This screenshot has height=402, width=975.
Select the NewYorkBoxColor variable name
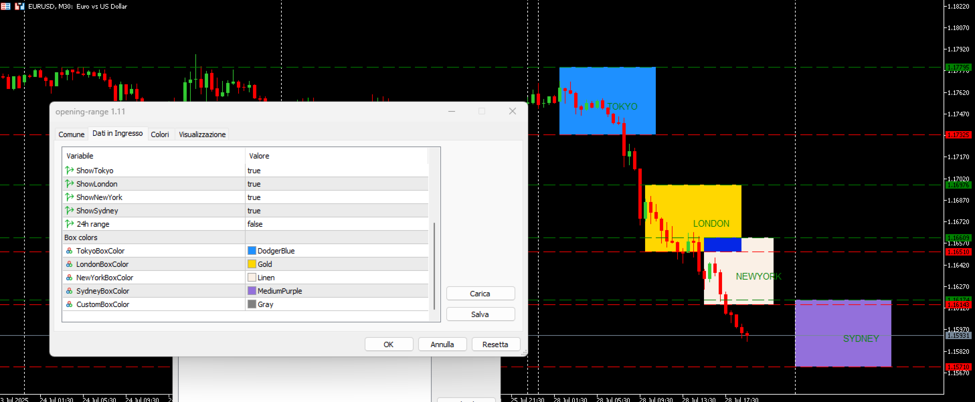(x=105, y=278)
